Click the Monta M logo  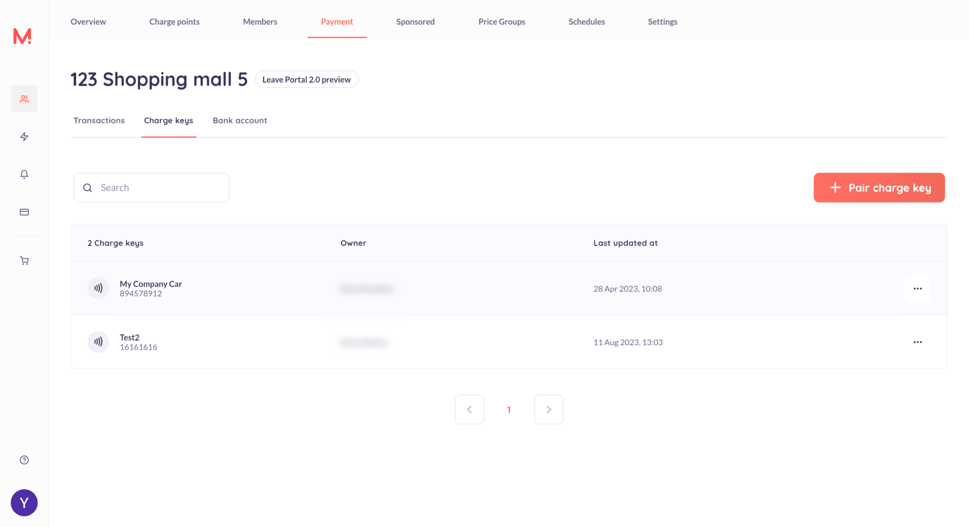pyautogui.click(x=22, y=36)
